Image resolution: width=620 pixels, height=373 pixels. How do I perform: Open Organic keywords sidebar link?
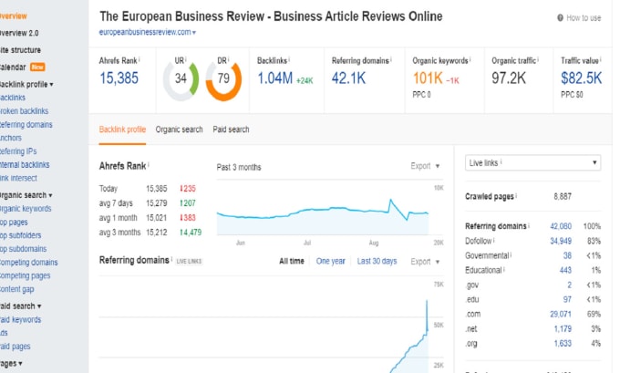(x=26, y=209)
